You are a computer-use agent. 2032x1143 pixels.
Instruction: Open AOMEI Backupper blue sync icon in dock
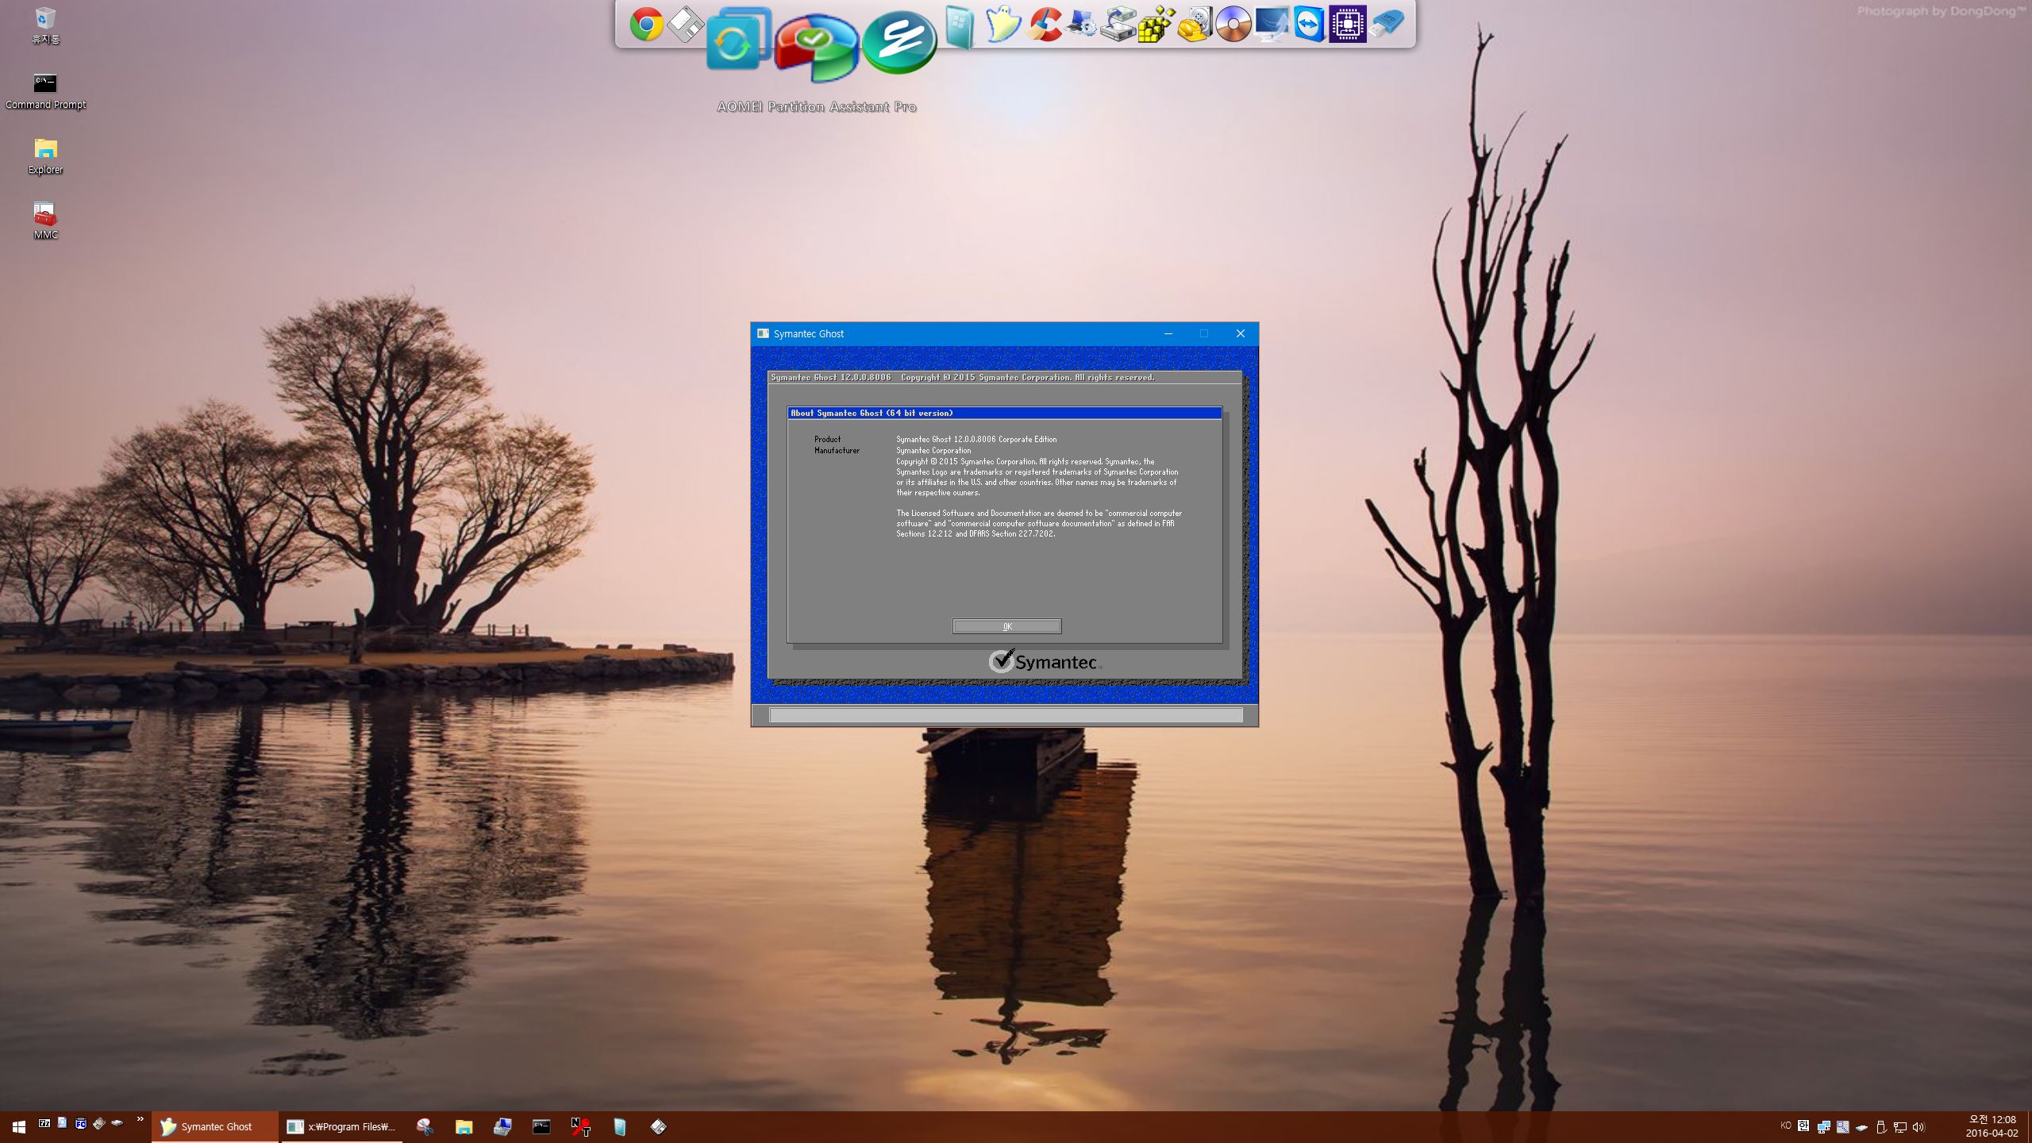pos(739,39)
